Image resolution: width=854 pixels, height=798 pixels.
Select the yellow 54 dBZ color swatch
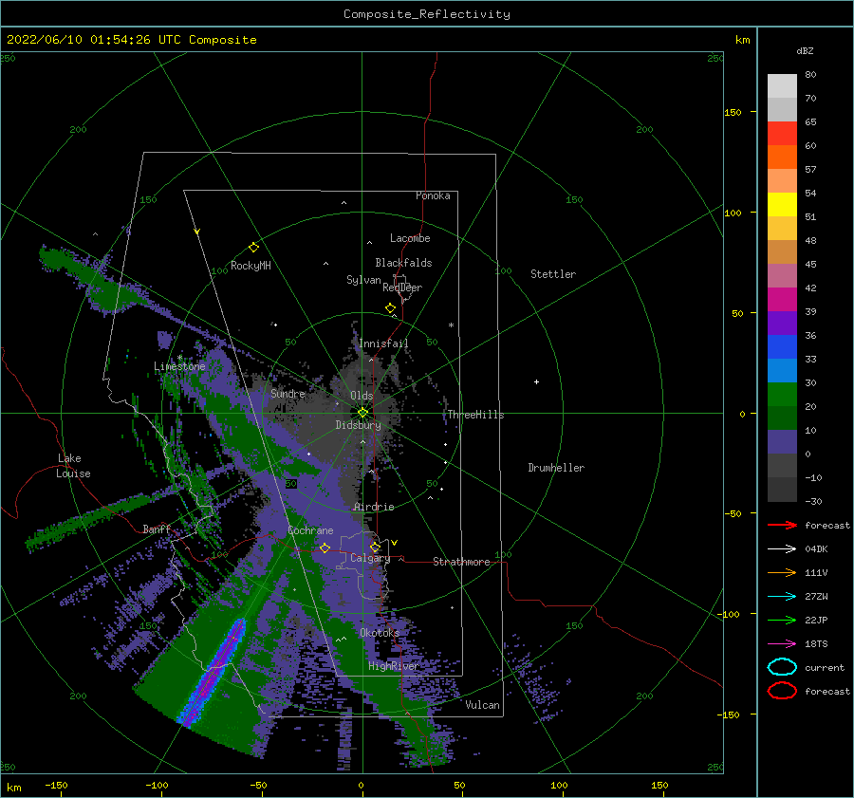coord(782,204)
